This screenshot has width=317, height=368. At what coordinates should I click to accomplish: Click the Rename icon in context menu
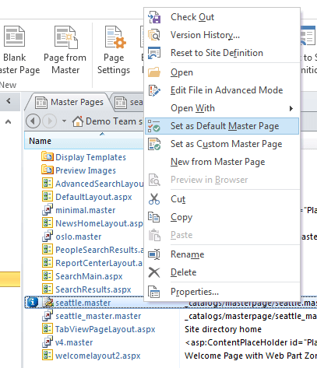point(154,254)
